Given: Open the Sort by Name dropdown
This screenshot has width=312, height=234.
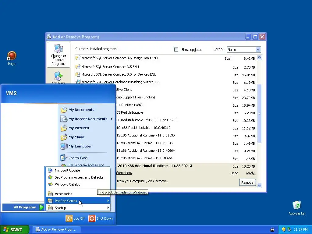Looking at the screenshot, I should coord(258,50).
